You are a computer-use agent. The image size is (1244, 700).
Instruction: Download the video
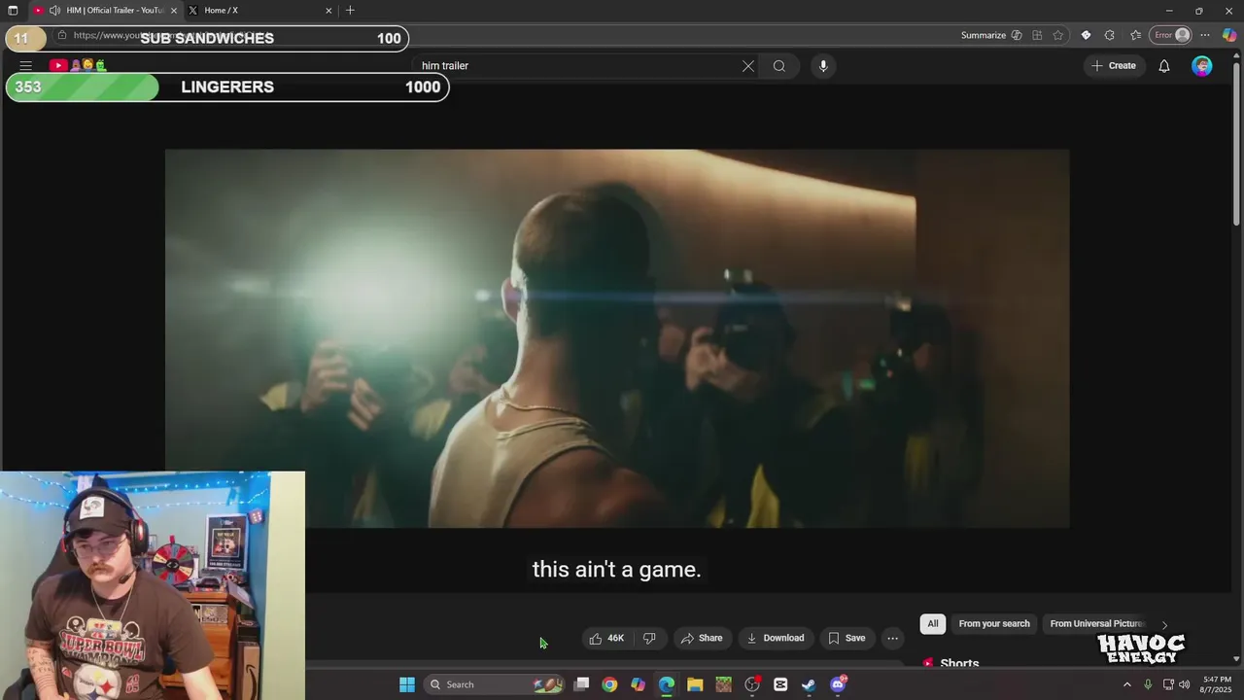pos(776,638)
